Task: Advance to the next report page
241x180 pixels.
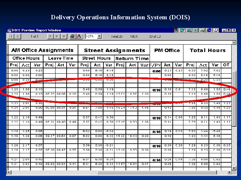Action: [50, 36]
